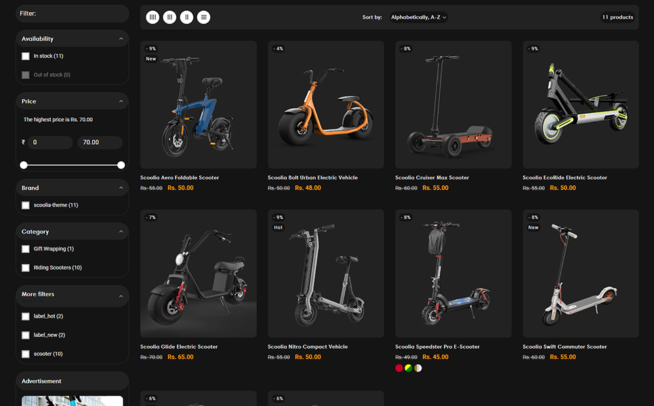Collapse the Category filter section
Image resolution: width=654 pixels, height=406 pixels.
pos(121,232)
